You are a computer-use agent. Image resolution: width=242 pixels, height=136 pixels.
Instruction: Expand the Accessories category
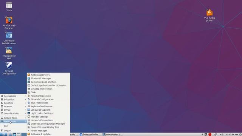click(14, 96)
